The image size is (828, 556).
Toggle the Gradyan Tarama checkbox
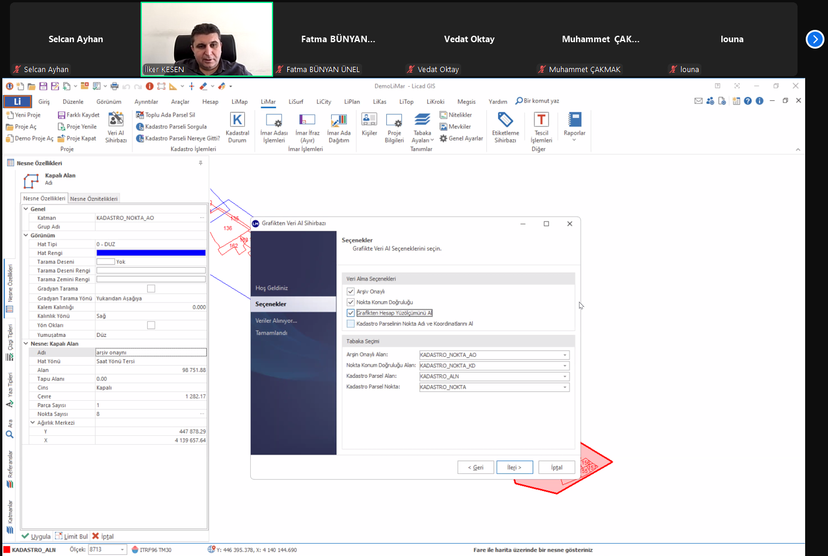151,288
